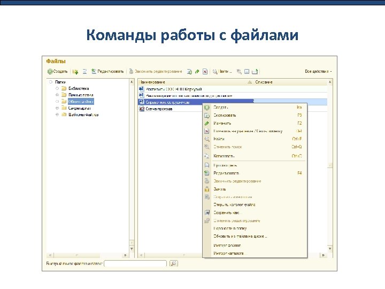Click the create folder icon beside Создать
Viewport: 385px width, 289px height.
tap(75, 72)
